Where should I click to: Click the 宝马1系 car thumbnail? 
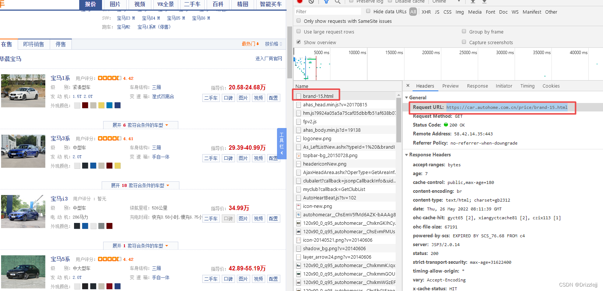coord(23,91)
